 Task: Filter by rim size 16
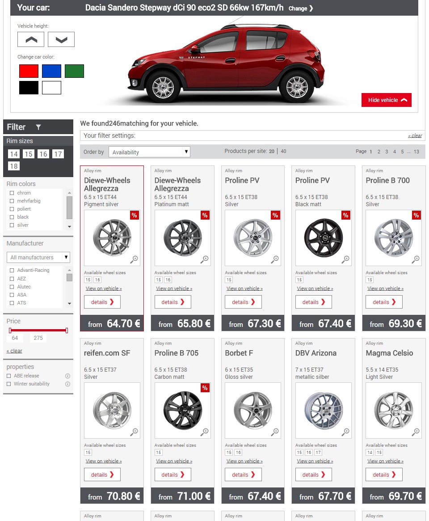coord(43,154)
